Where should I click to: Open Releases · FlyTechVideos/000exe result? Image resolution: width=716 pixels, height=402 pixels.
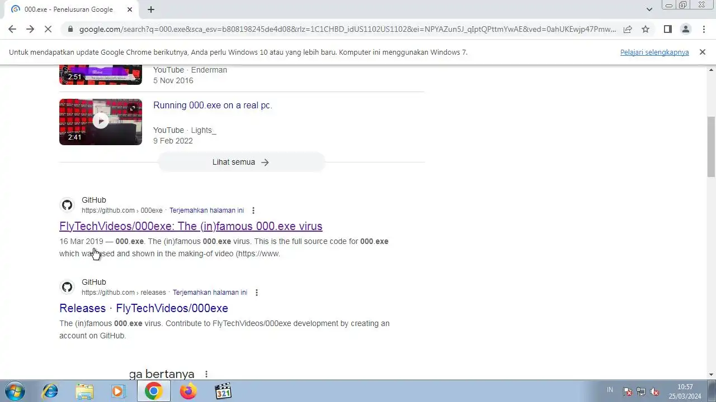coord(144,308)
